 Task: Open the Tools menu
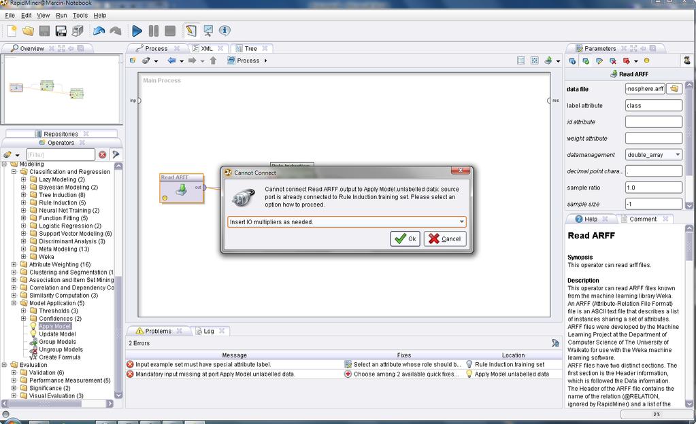80,15
